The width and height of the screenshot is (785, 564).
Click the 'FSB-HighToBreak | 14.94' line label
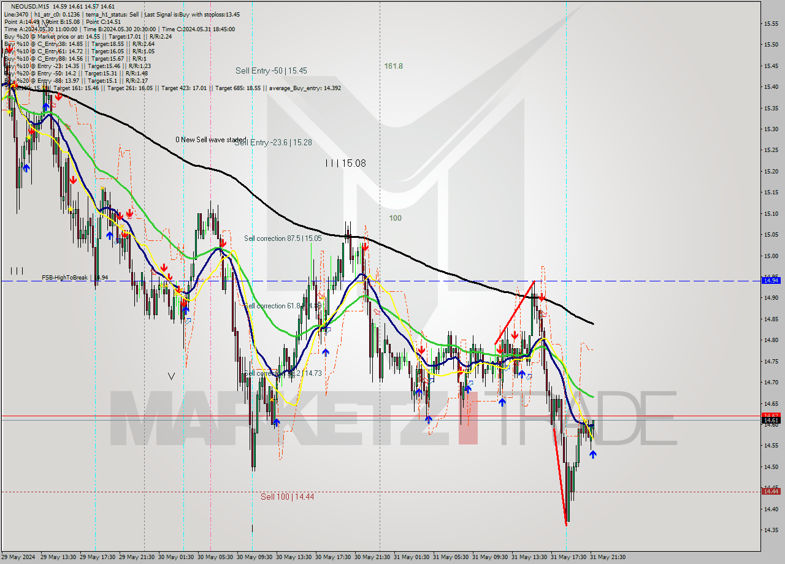pyautogui.click(x=75, y=277)
